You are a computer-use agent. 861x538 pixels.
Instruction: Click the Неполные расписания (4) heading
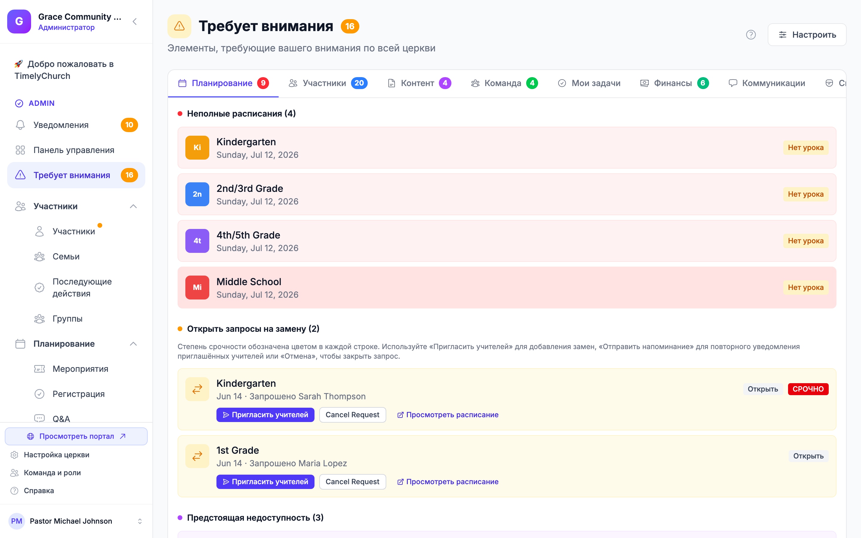[x=241, y=114]
